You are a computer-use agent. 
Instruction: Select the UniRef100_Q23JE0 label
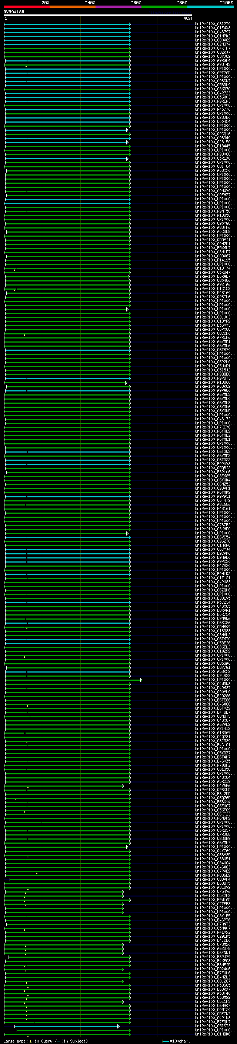pos(213,117)
